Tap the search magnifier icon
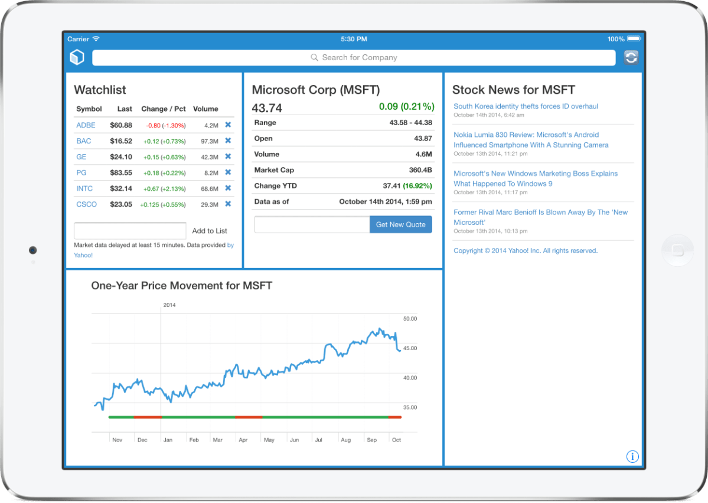Image resolution: width=708 pixels, height=503 pixels. (314, 57)
